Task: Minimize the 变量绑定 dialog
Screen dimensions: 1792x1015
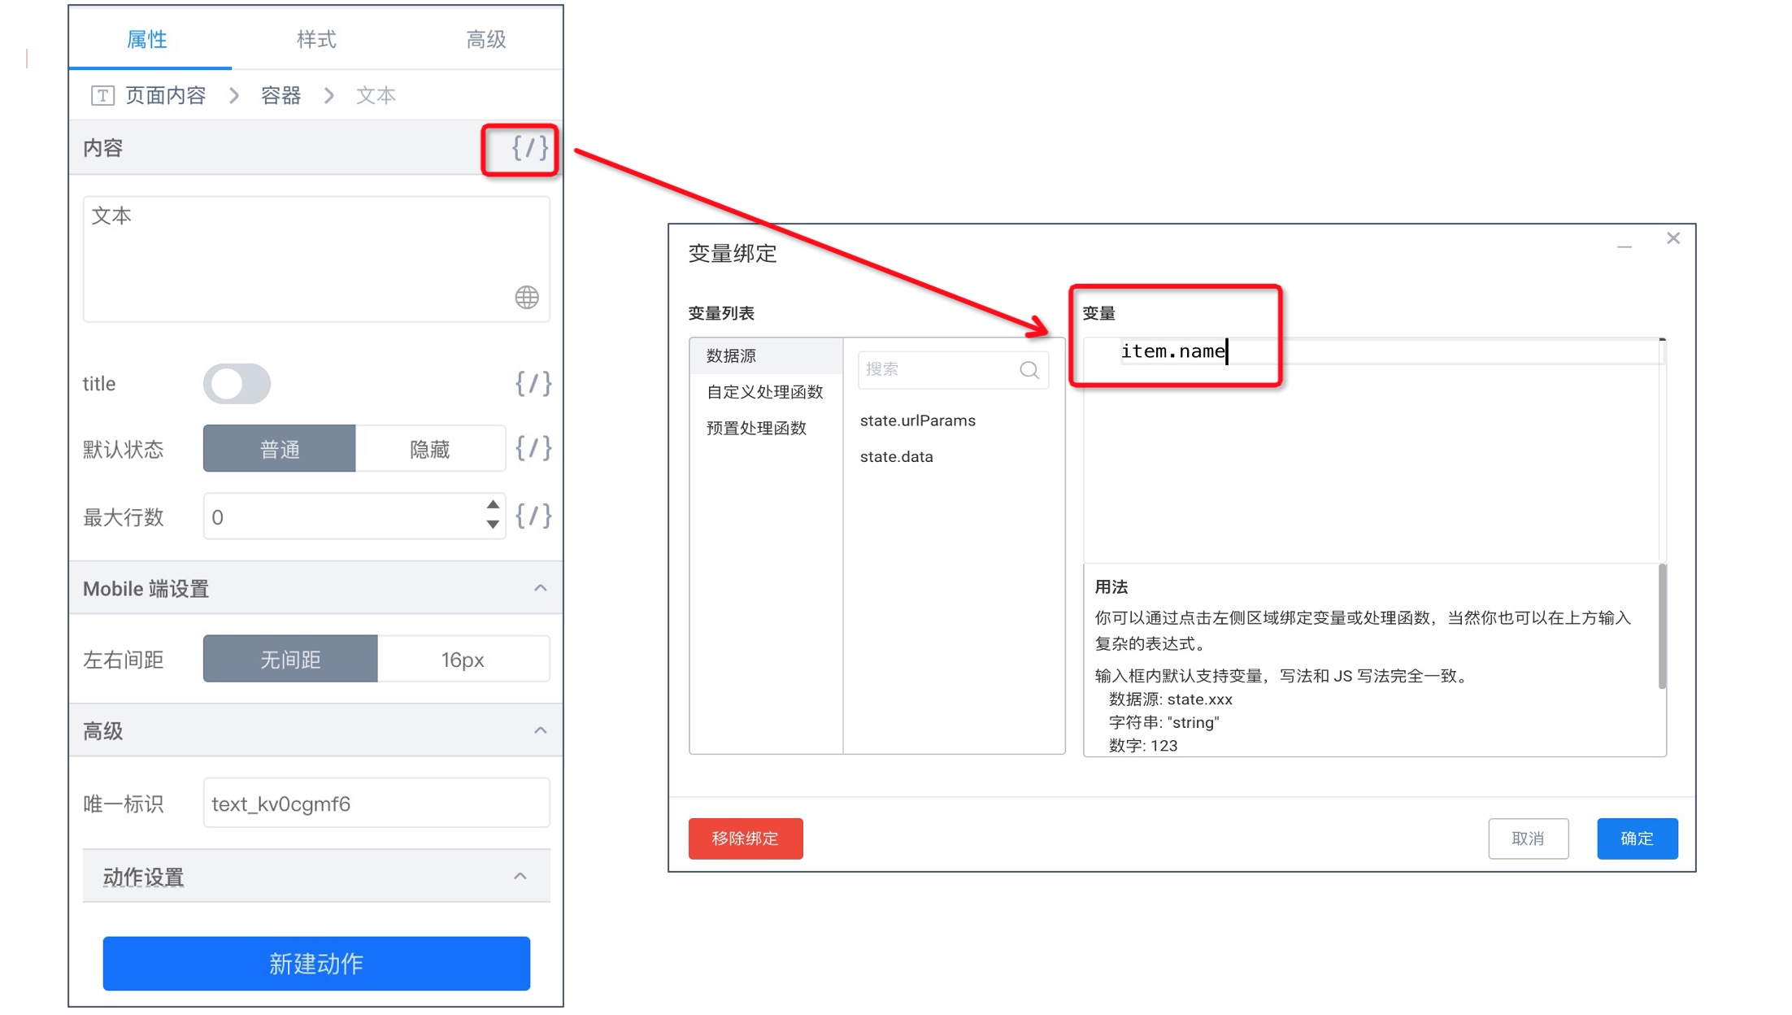Action: pos(1625,246)
